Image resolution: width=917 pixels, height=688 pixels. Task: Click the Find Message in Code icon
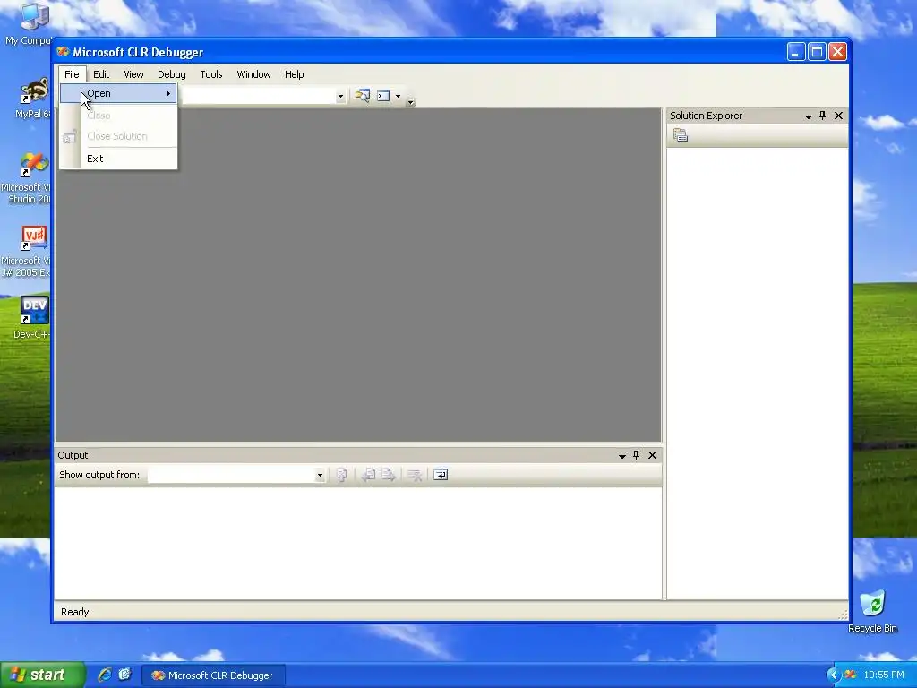click(341, 475)
